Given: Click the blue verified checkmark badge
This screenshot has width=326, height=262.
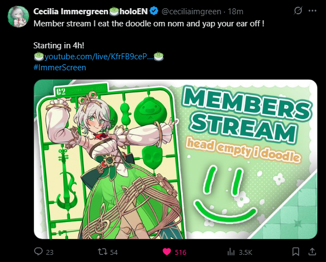Looking at the screenshot, I should point(154,11).
